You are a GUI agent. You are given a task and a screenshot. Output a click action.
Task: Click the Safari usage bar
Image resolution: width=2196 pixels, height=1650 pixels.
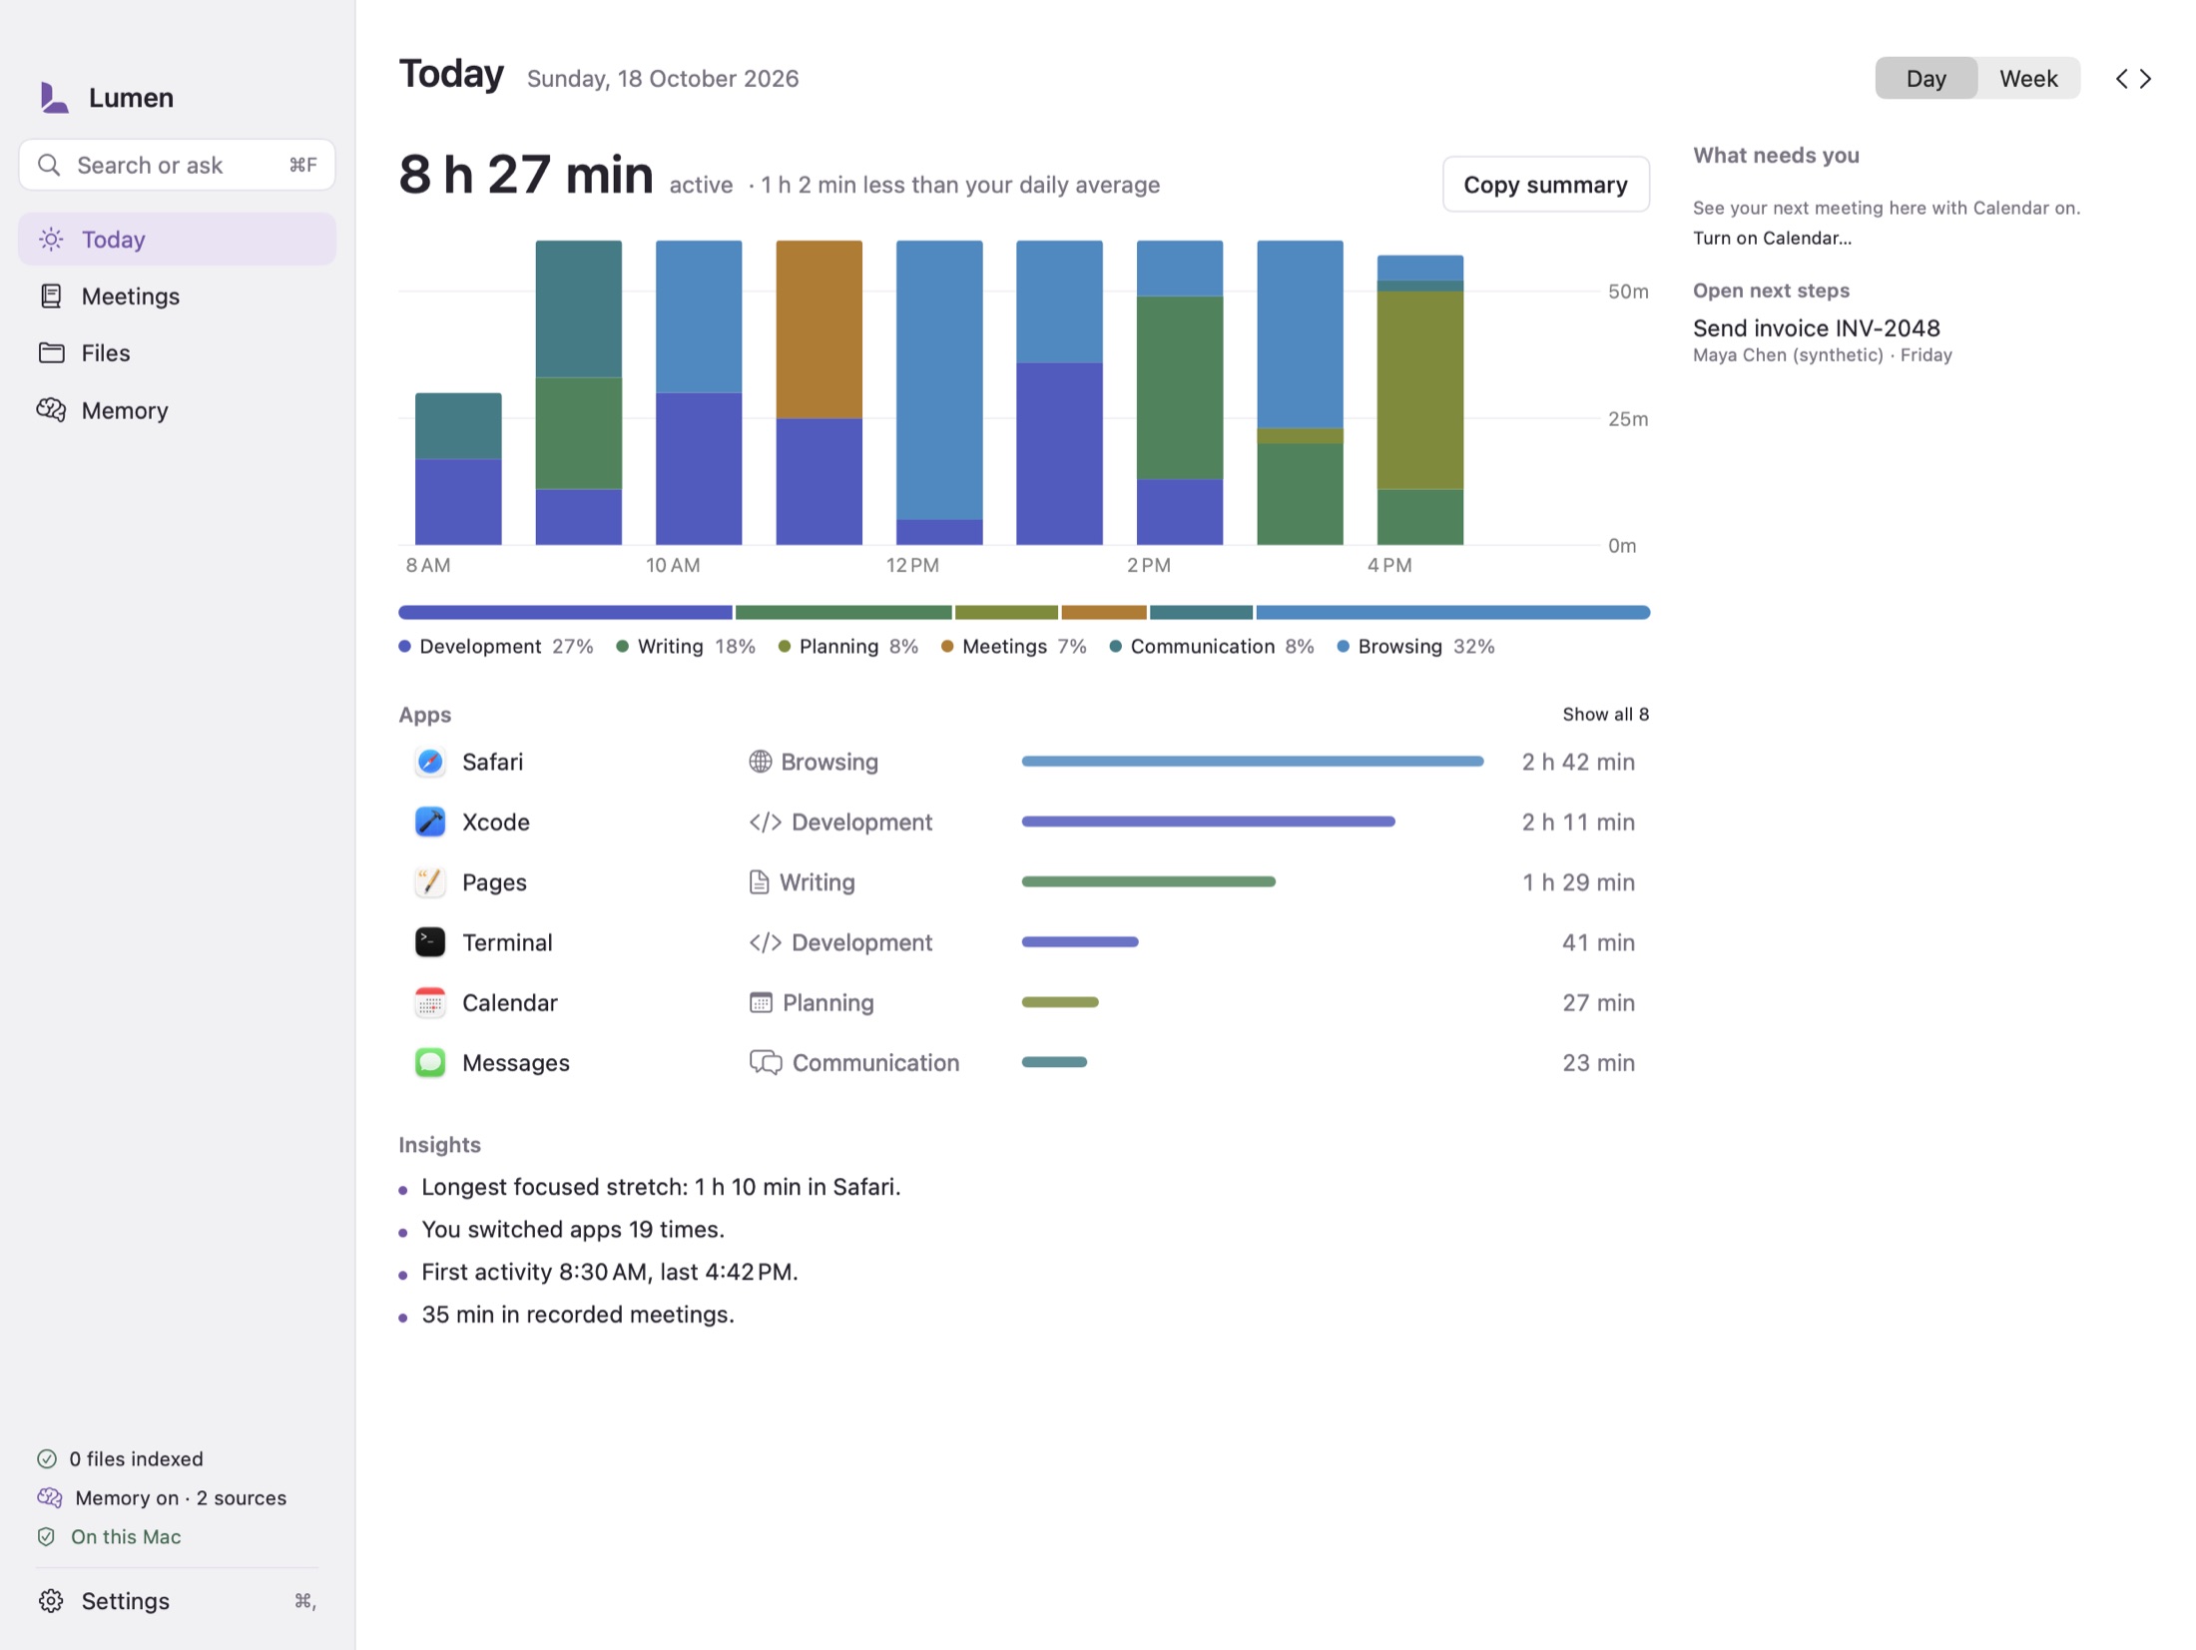coord(1252,761)
